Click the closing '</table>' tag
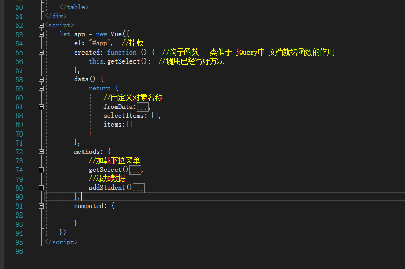Viewport: 405px width, 269px height. pyautogui.click(x=74, y=7)
